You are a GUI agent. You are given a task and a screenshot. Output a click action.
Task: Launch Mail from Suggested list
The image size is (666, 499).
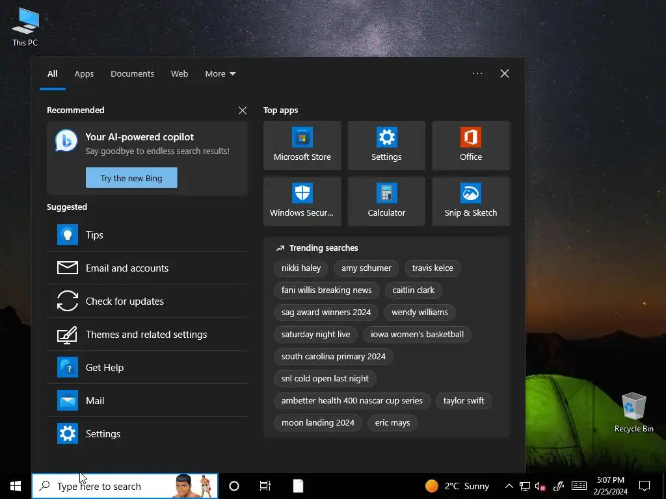point(148,400)
